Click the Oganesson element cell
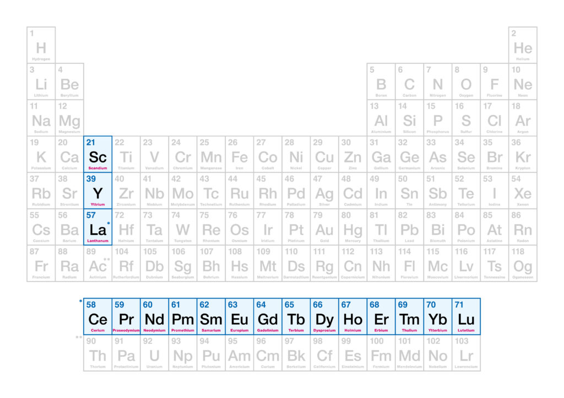Screen dimensions: 564x398 pyautogui.click(x=523, y=263)
